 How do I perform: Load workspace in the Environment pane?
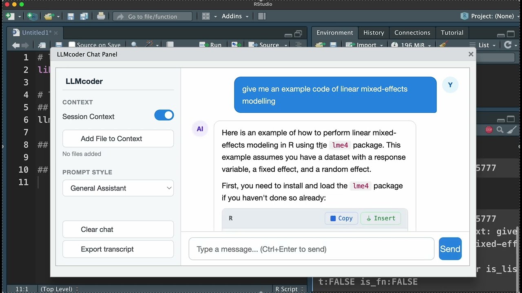320,45
